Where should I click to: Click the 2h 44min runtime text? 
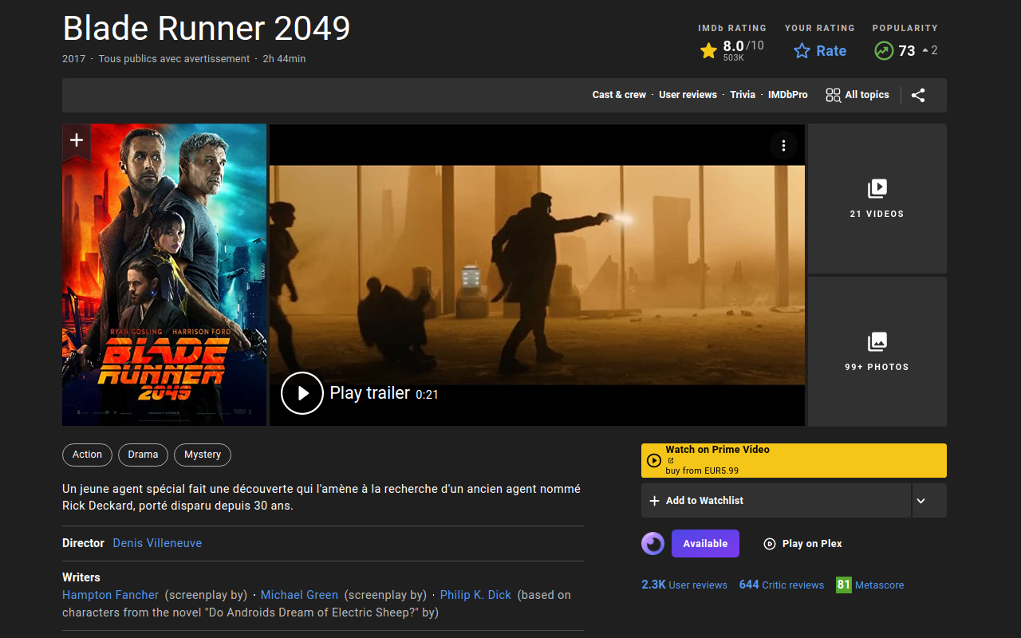click(x=284, y=59)
